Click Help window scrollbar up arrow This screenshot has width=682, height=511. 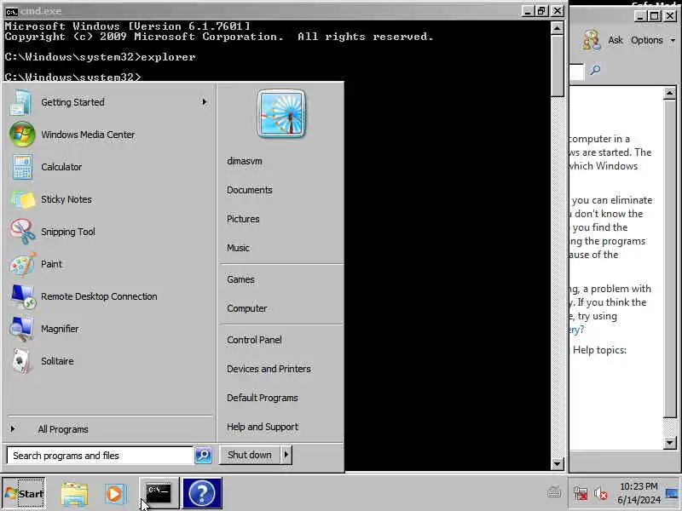tap(669, 93)
